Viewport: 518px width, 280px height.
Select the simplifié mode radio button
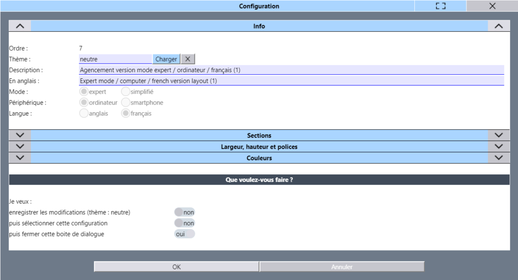click(125, 92)
